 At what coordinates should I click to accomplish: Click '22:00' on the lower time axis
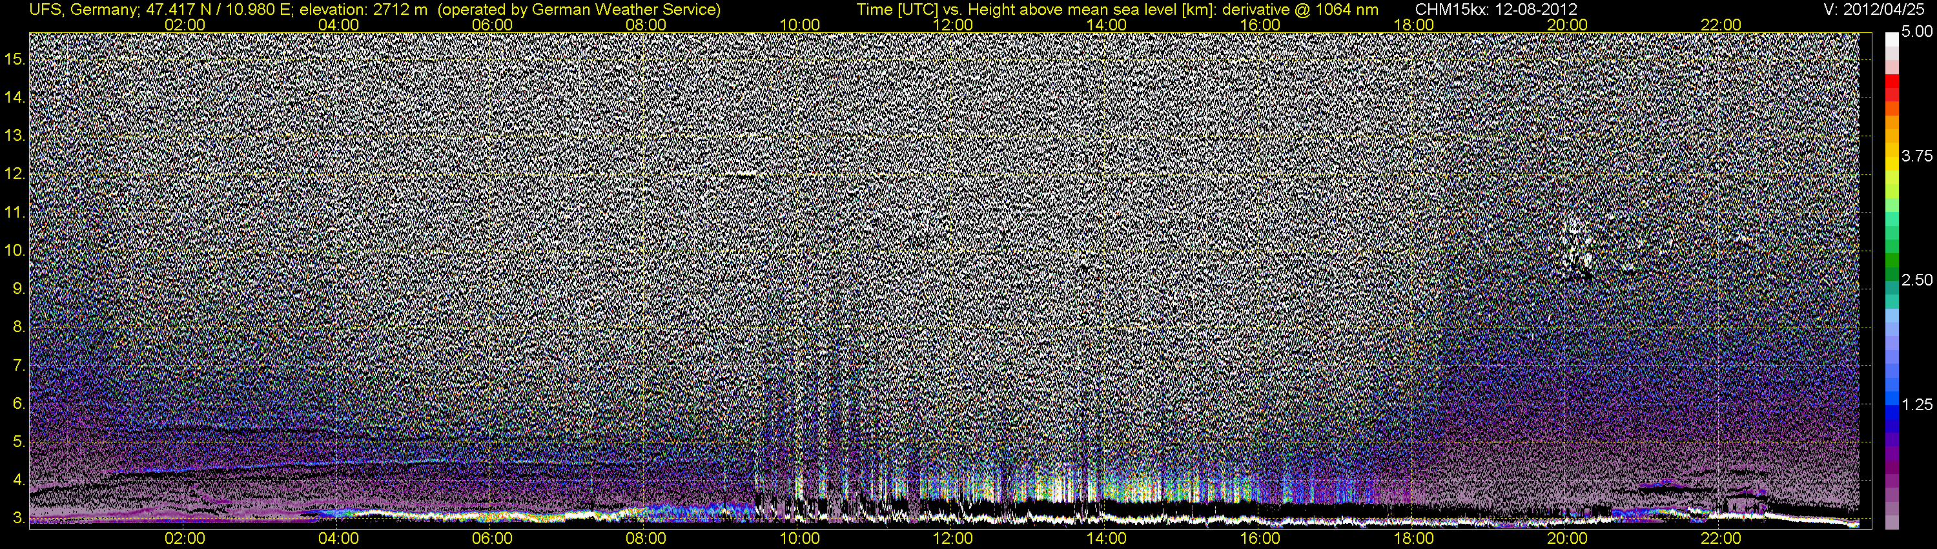pos(1721,539)
